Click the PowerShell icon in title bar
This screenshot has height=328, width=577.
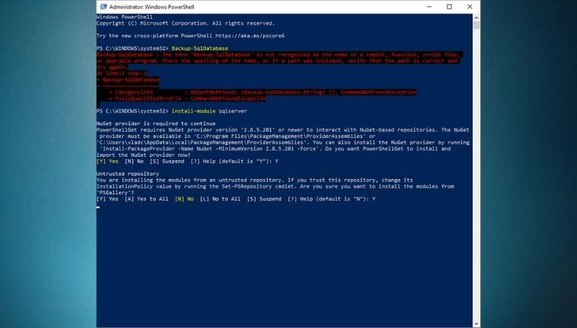pos(104,7)
